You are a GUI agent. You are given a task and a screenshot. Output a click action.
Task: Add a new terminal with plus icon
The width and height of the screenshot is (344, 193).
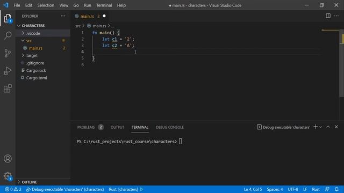pos(316,127)
